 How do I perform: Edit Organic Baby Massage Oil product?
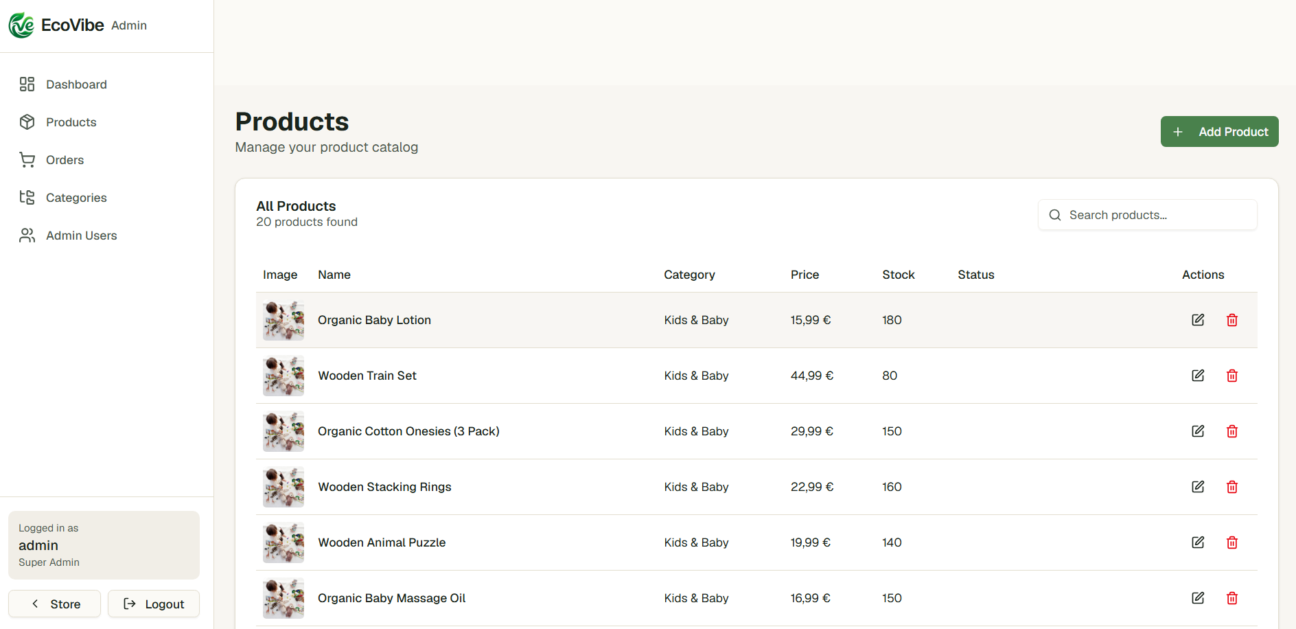pos(1198,598)
